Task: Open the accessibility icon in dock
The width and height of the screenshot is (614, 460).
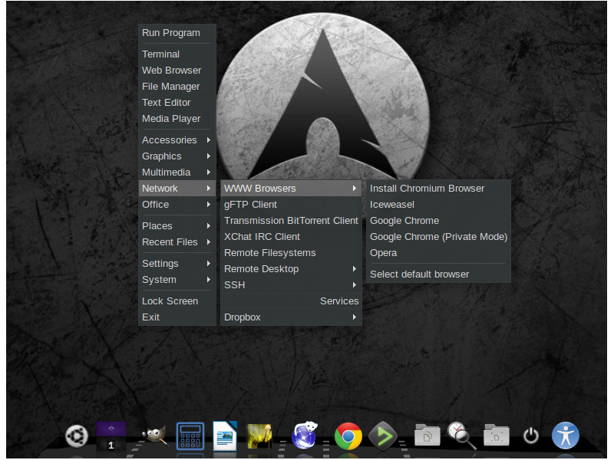Action: click(566, 435)
